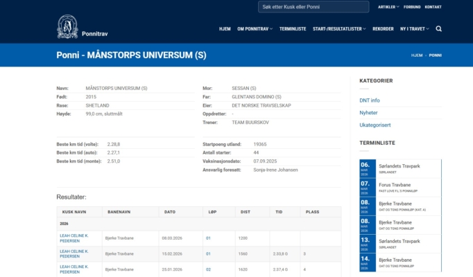473x277 pixels.
Task: Open the Nyheter category link
Action: coord(368,112)
